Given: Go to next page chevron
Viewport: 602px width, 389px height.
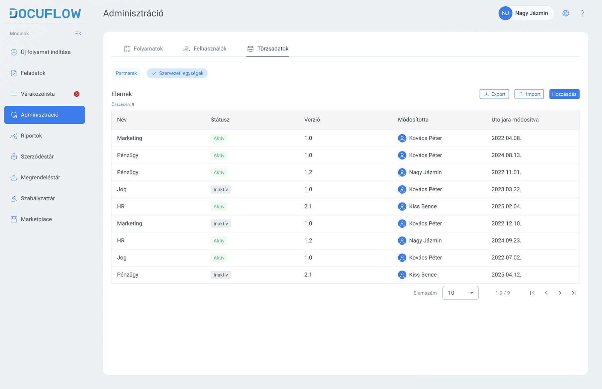Looking at the screenshot, I should tap(560, 293).
